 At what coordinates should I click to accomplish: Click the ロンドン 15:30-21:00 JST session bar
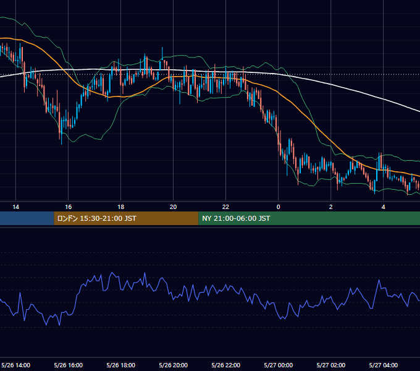(x=126, y=218)
